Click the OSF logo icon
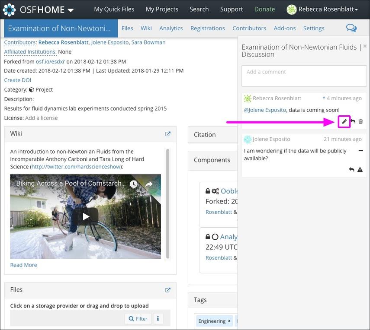 [9, 10]
